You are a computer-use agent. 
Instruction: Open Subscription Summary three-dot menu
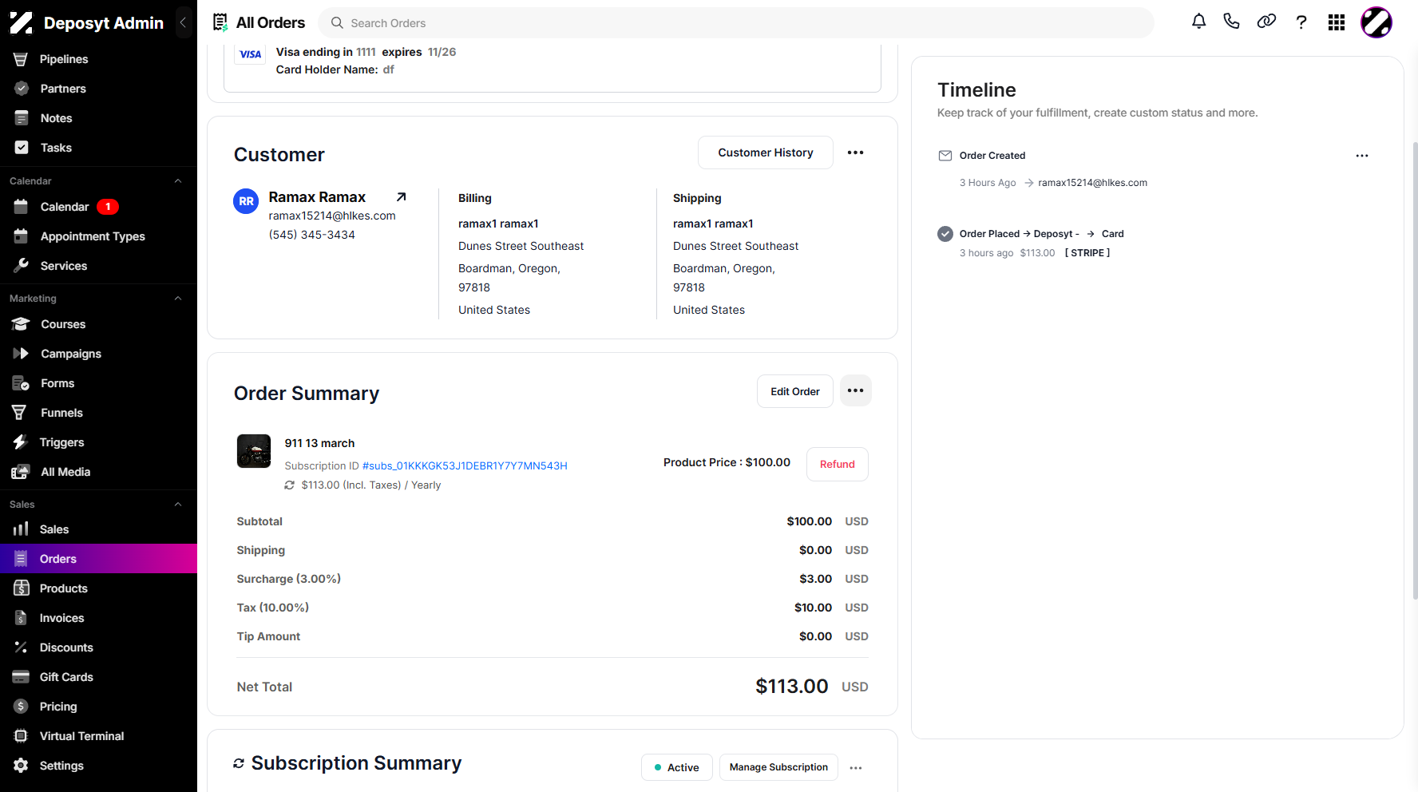tap(856, 767)
